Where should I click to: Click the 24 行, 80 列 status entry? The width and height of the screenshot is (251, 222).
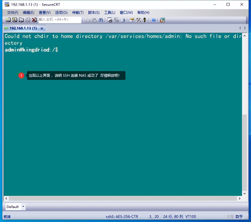click(173, 216)
